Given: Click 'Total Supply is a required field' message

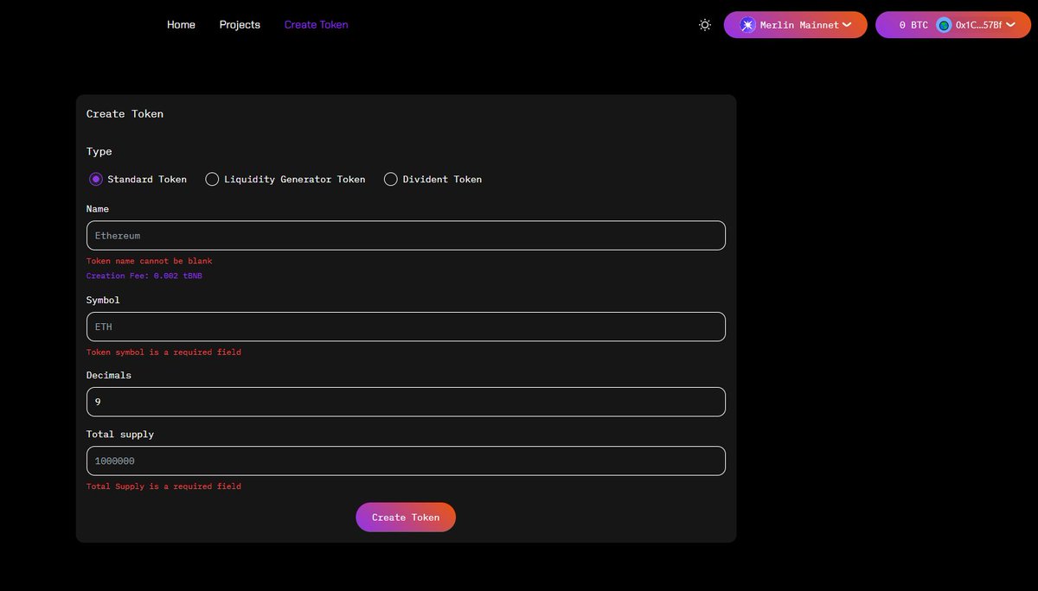Looking at the screenshot, I should [163, 486].
